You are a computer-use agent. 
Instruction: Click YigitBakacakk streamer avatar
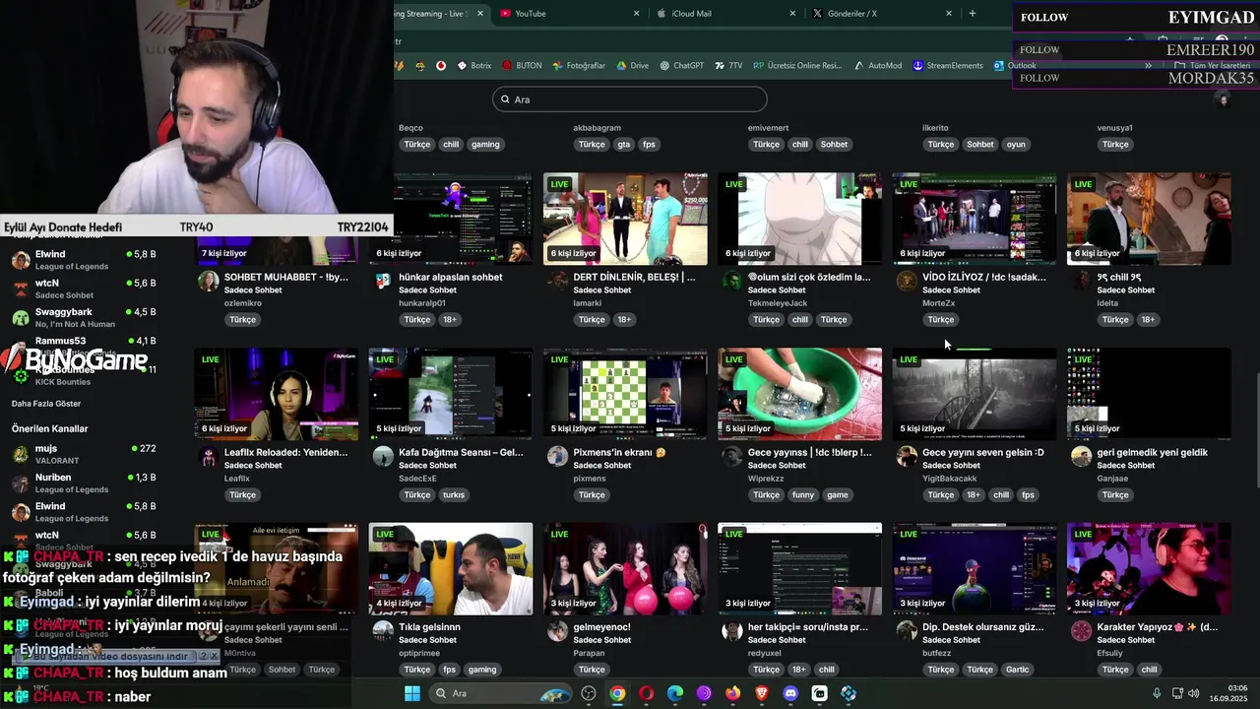(907, 456)
